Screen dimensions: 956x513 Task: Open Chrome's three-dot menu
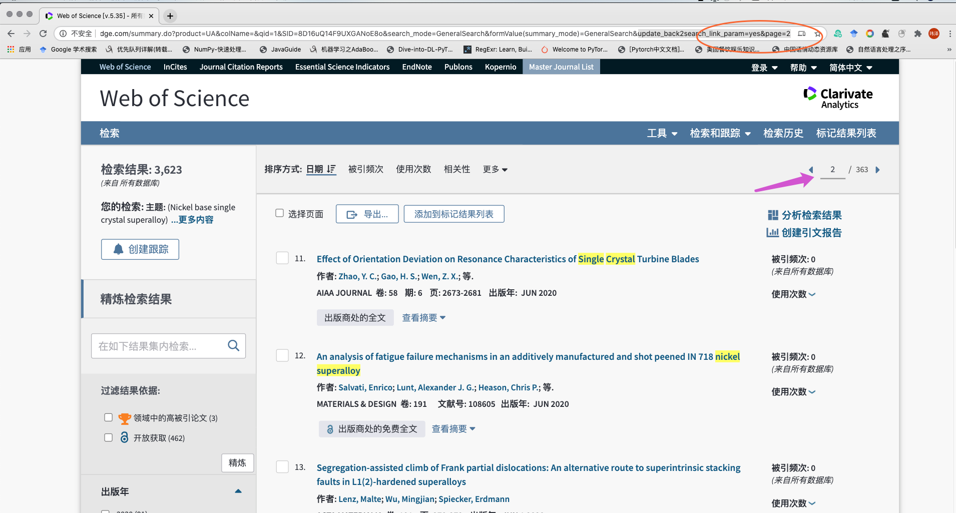[x=950, y=34]
